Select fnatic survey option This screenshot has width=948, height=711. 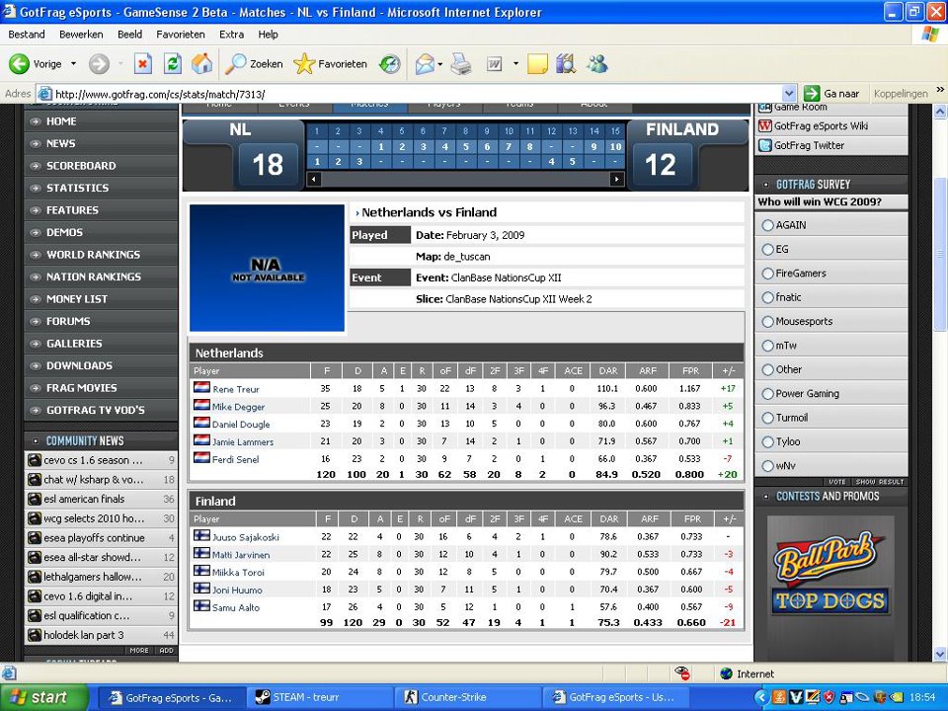coord(767,297)
